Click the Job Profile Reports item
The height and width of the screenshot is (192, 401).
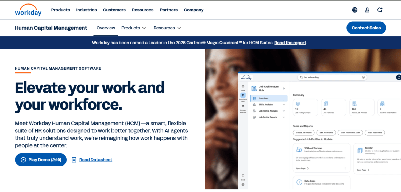[269, 117]
